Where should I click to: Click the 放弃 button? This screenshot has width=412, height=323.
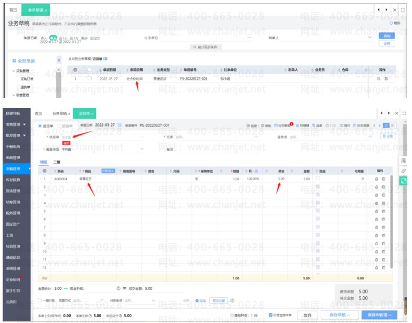point(308,315)
